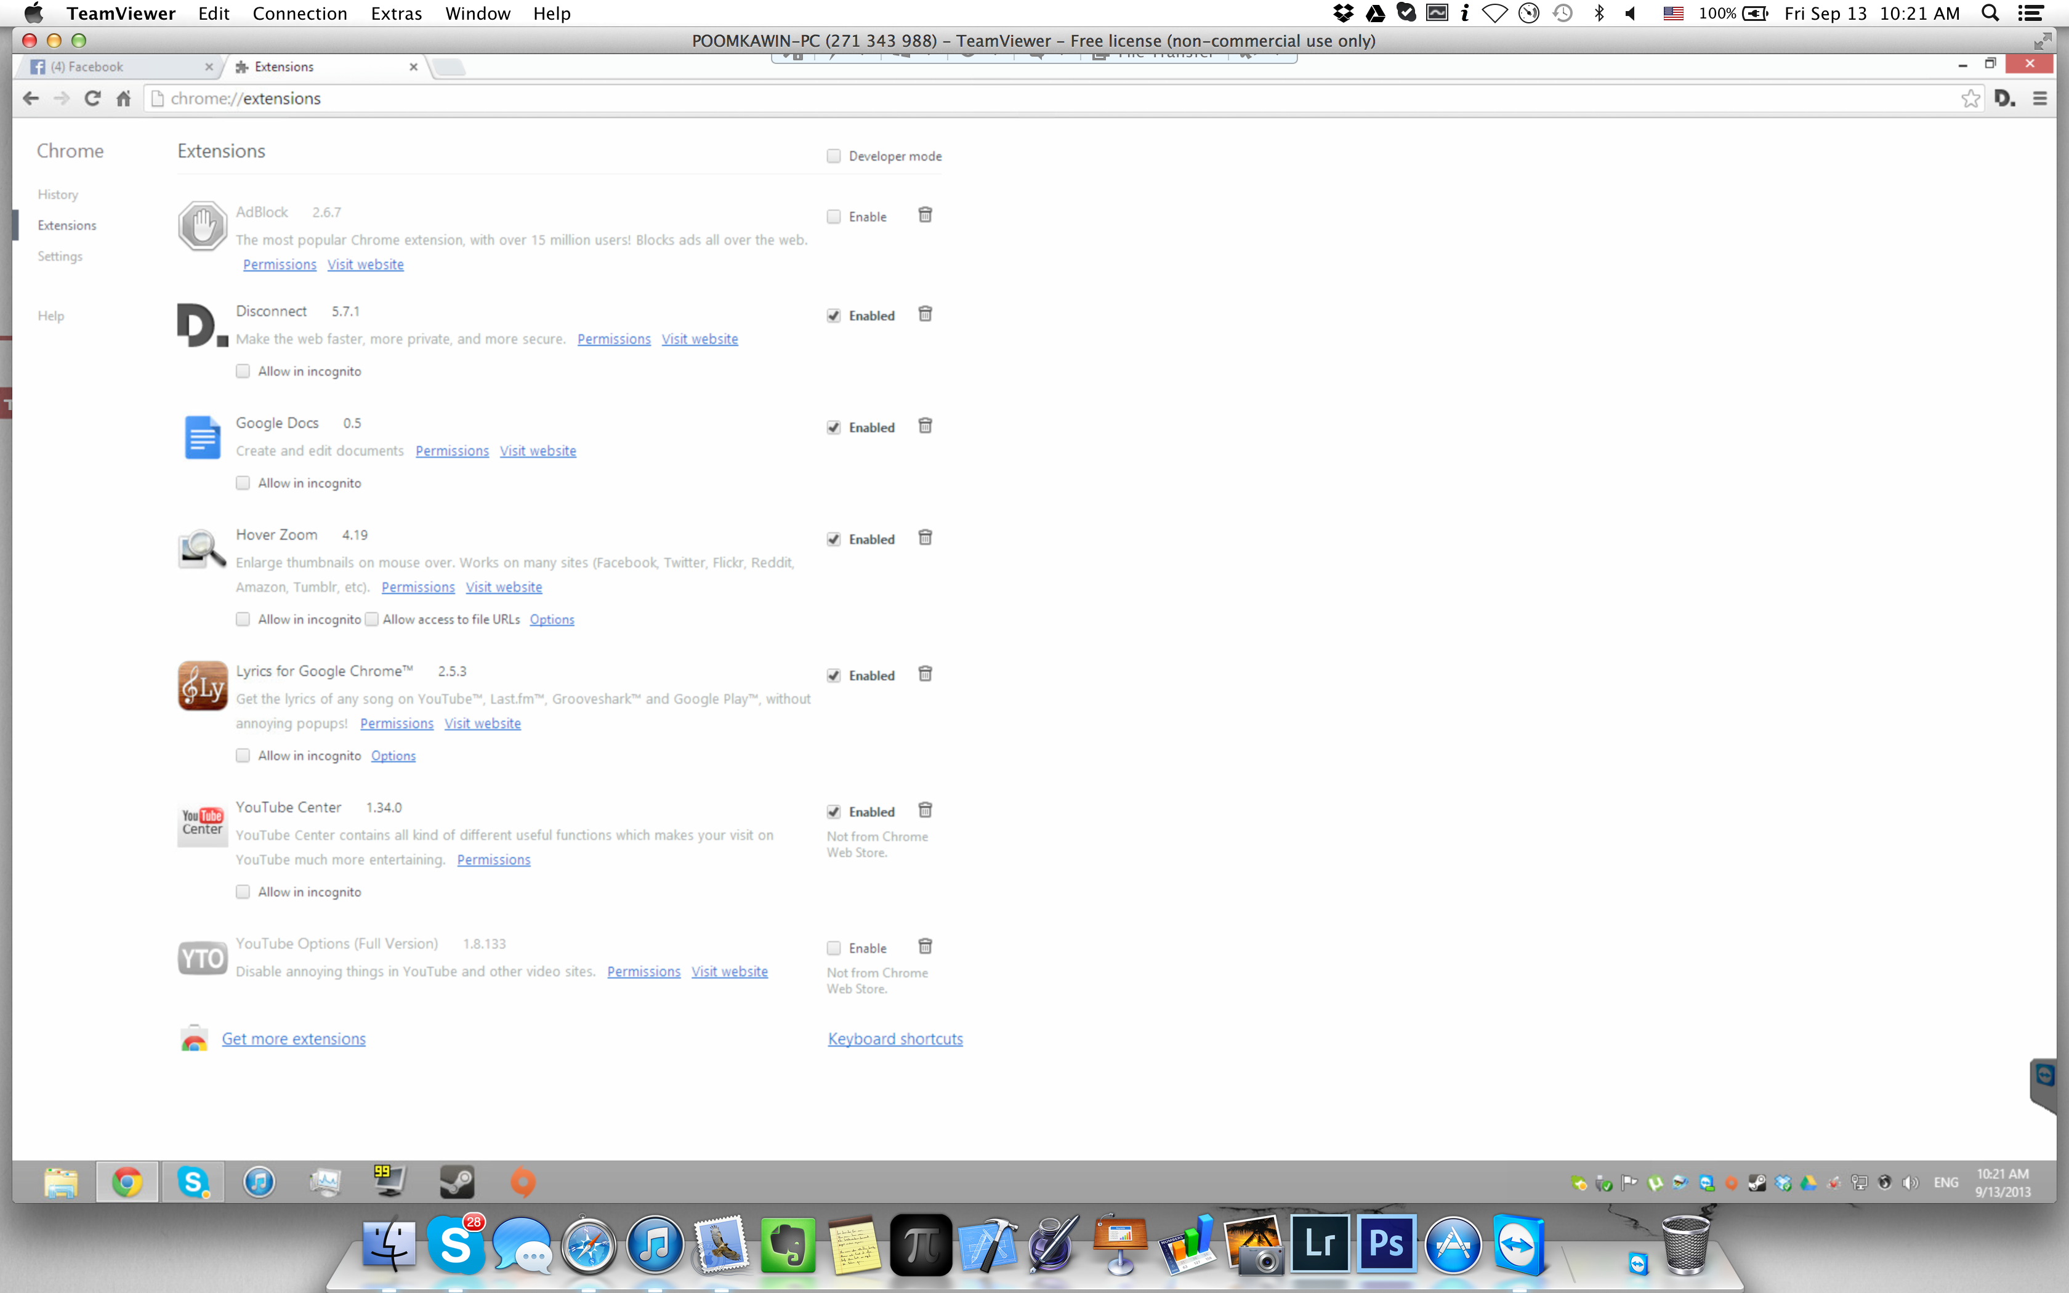Click the Disconnect icon in Chrome toolbar
Image resolution: width=2069 pixels, height=1293 pixels.
point(2004,99)
